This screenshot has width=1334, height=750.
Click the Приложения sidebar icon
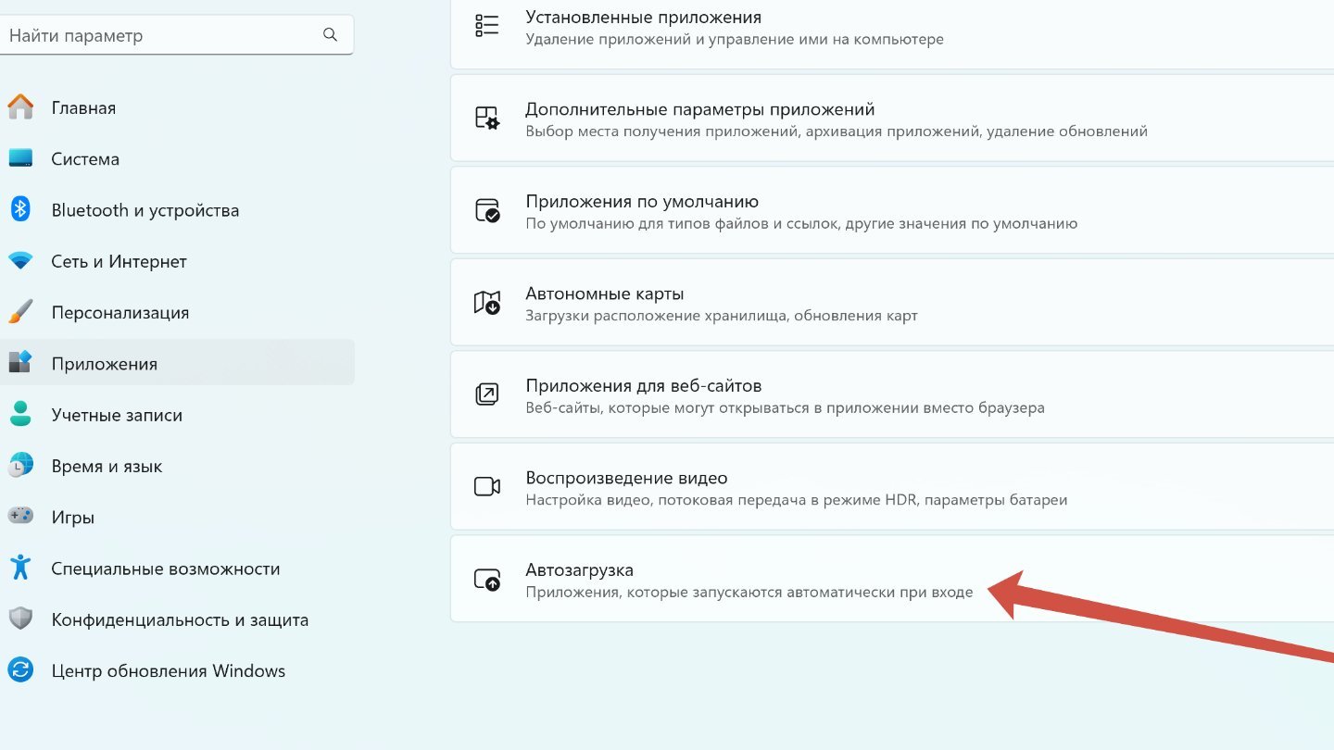[20, 363]
